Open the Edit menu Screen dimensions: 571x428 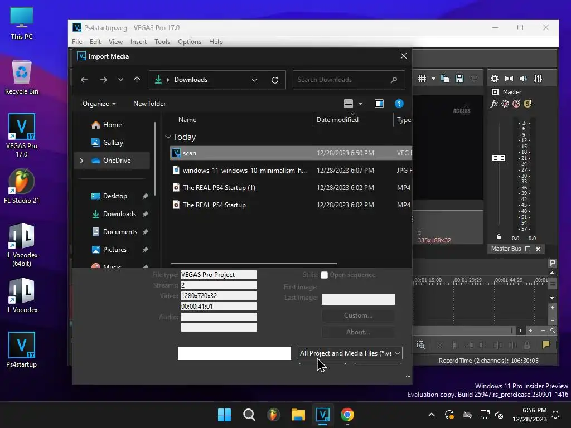tap(95, 42)
